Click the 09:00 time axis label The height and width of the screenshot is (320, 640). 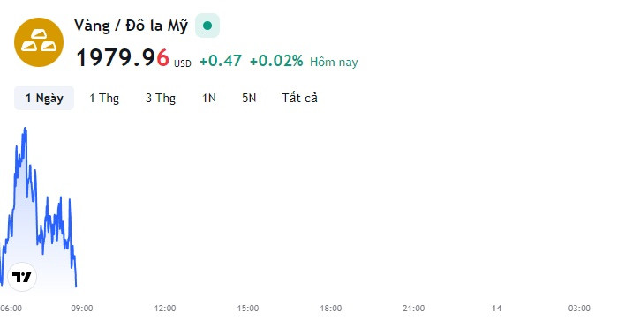pos(81,309)
